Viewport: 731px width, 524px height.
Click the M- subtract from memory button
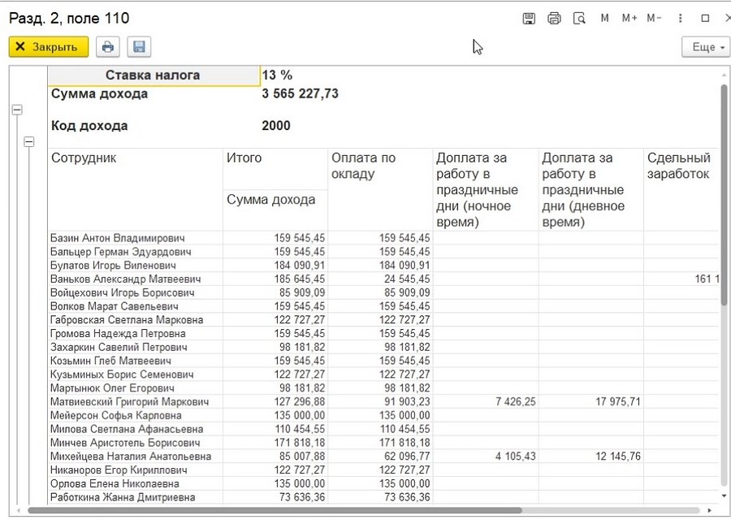pos(654,18)
